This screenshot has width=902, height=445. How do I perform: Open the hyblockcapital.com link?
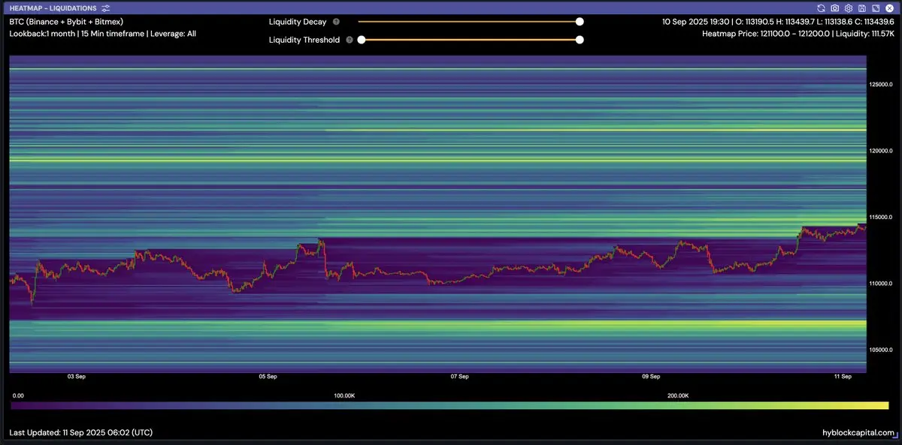pyautogui.click(x=859, y=433)
